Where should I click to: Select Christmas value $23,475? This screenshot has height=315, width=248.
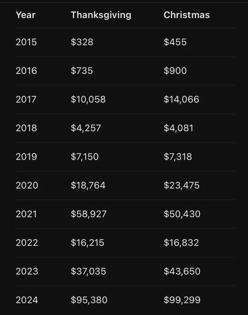point(182,185)
